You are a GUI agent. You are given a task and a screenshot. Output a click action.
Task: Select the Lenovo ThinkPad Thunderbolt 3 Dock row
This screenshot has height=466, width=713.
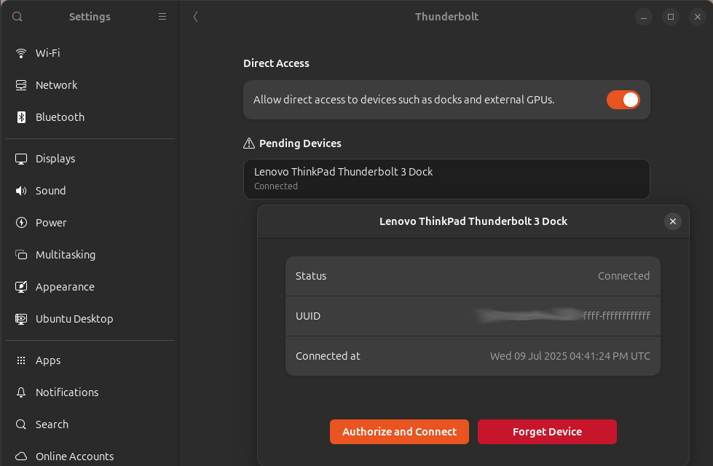pos(446,179)
